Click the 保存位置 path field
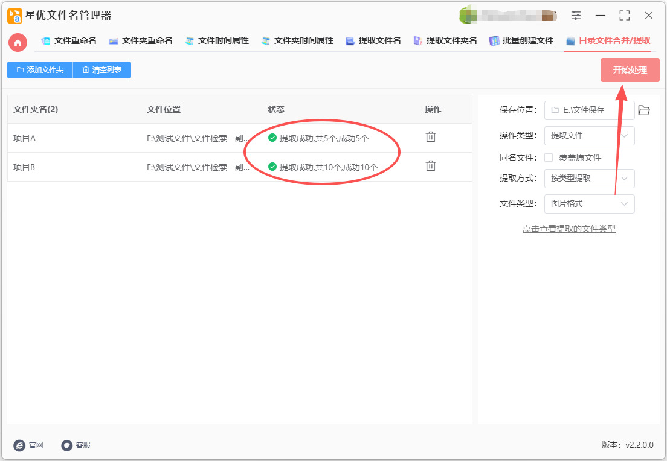The image size is (667, 461). point(589,110)
